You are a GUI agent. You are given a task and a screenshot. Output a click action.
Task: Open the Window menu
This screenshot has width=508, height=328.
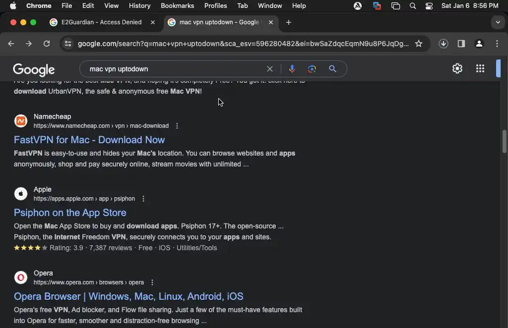(270, 5)
